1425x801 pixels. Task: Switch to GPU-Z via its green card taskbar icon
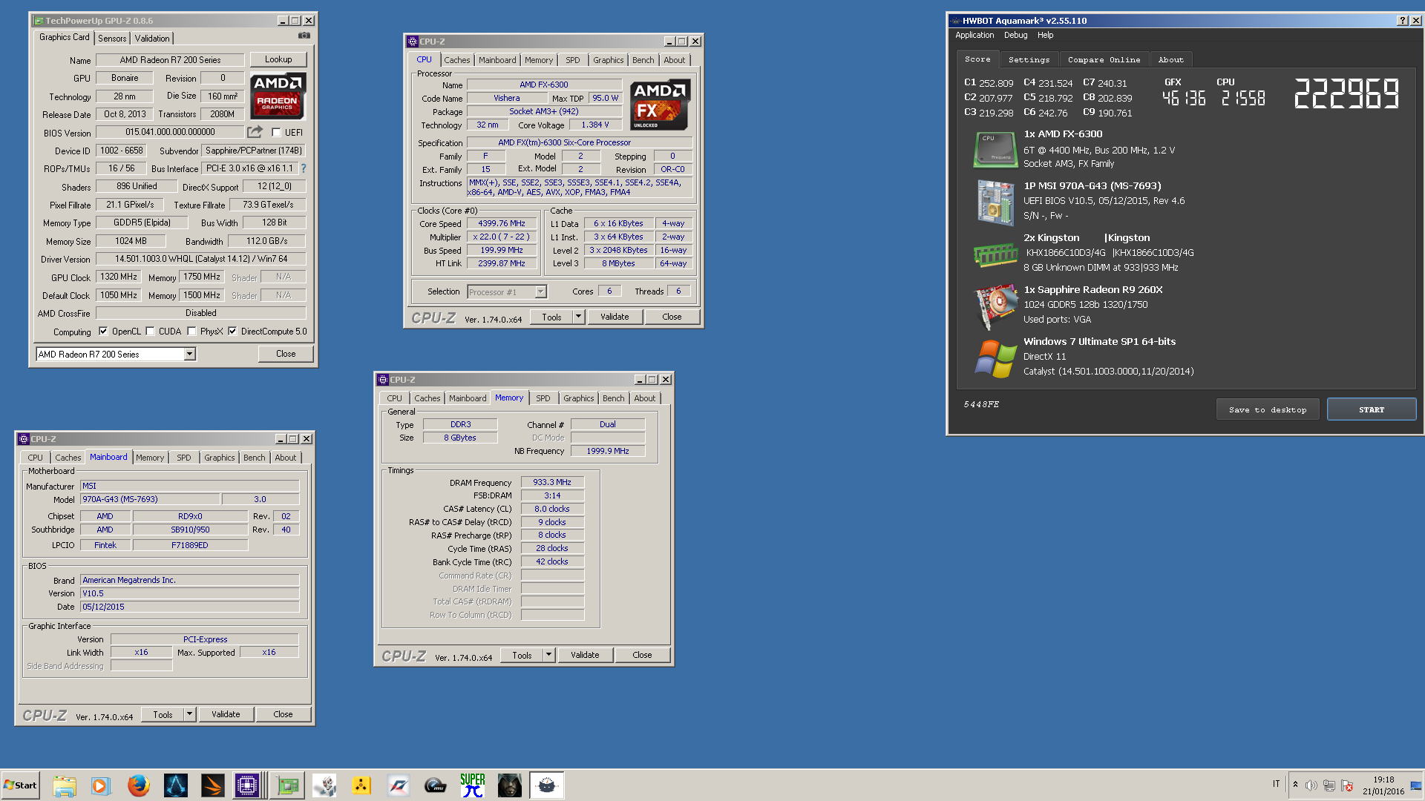[x=287, y=785]
